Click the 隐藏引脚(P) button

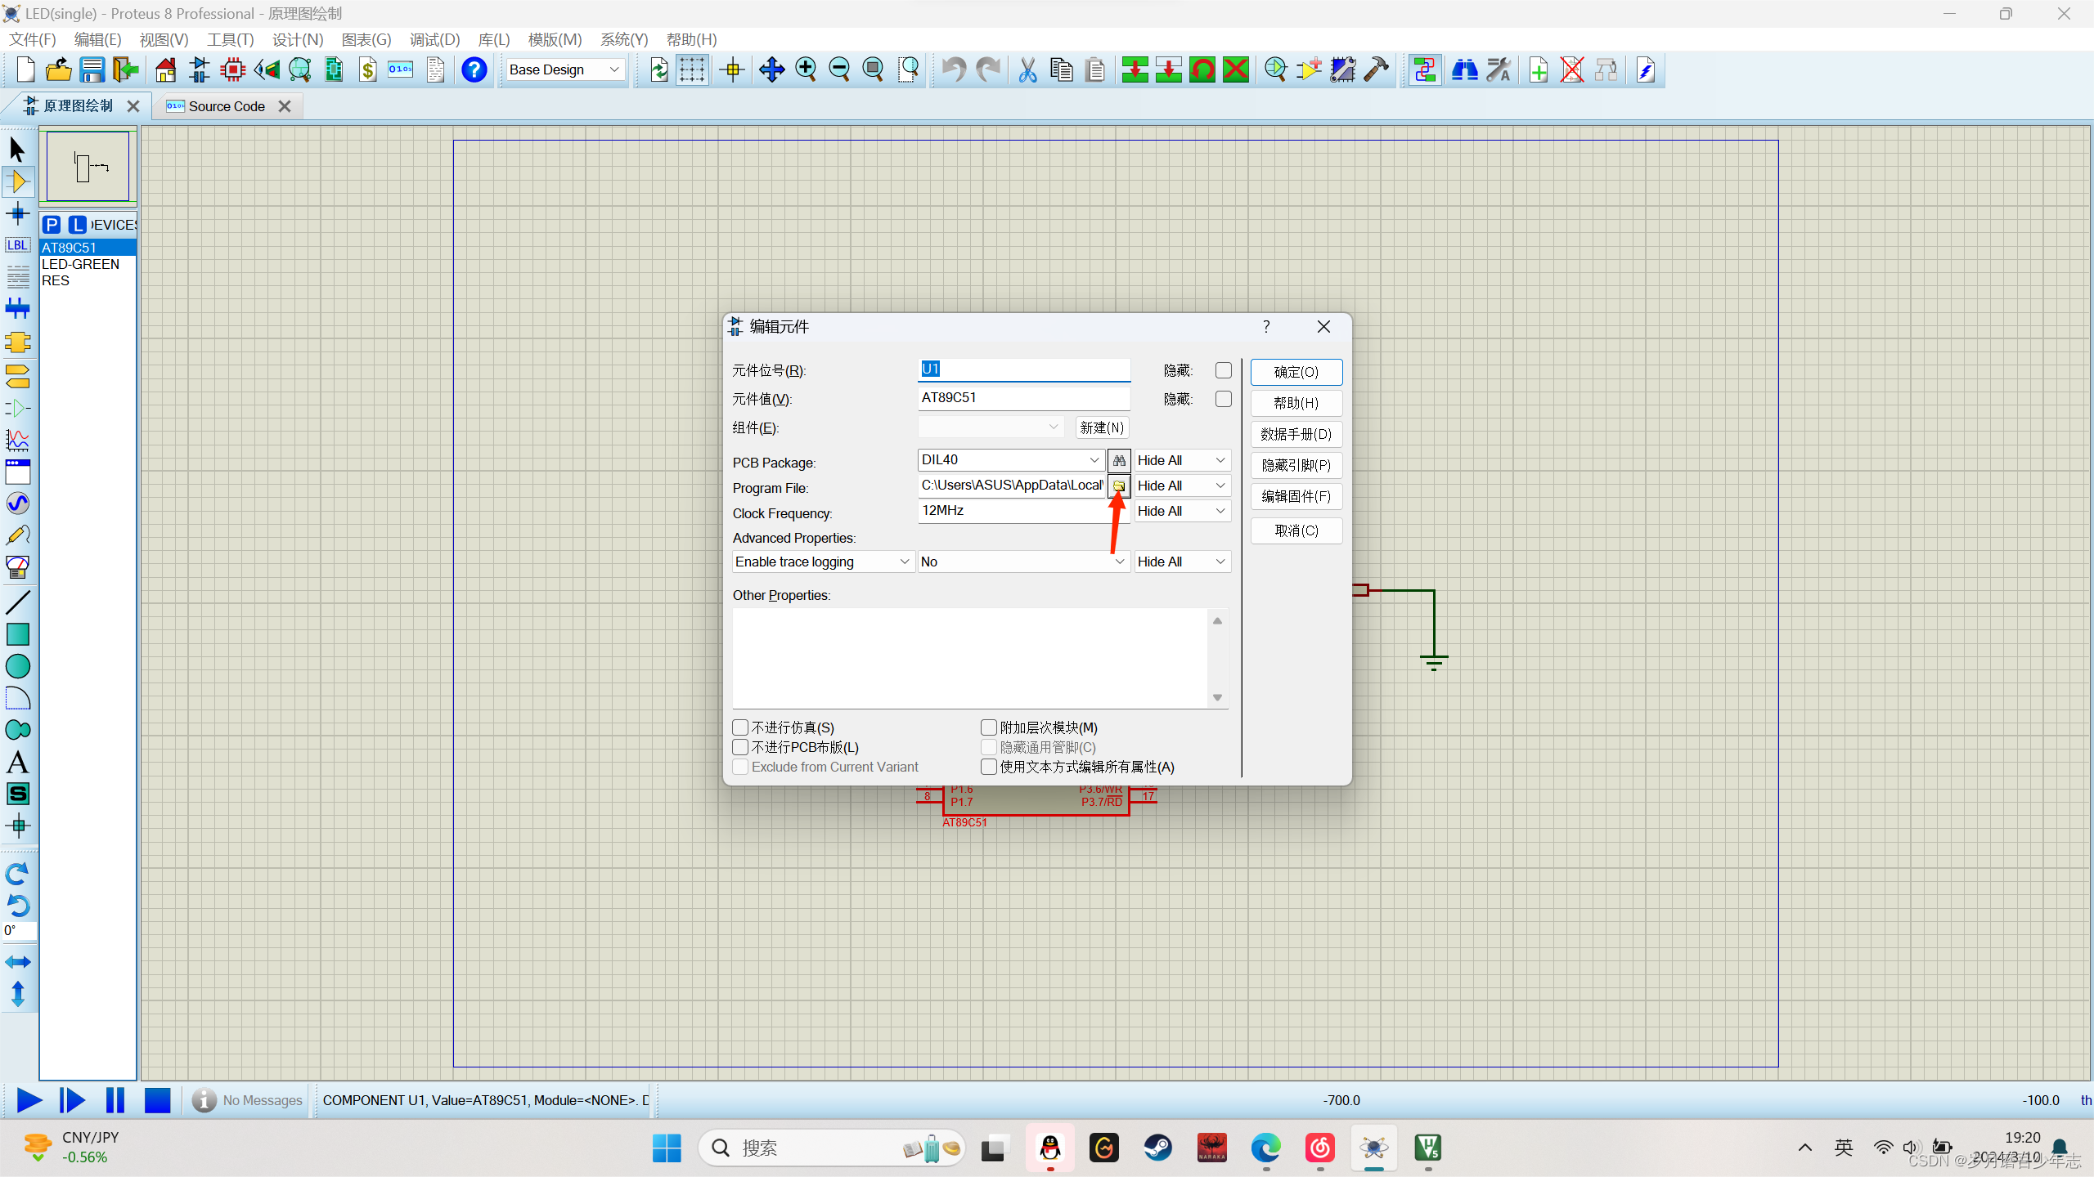[x=1296, y=466]
